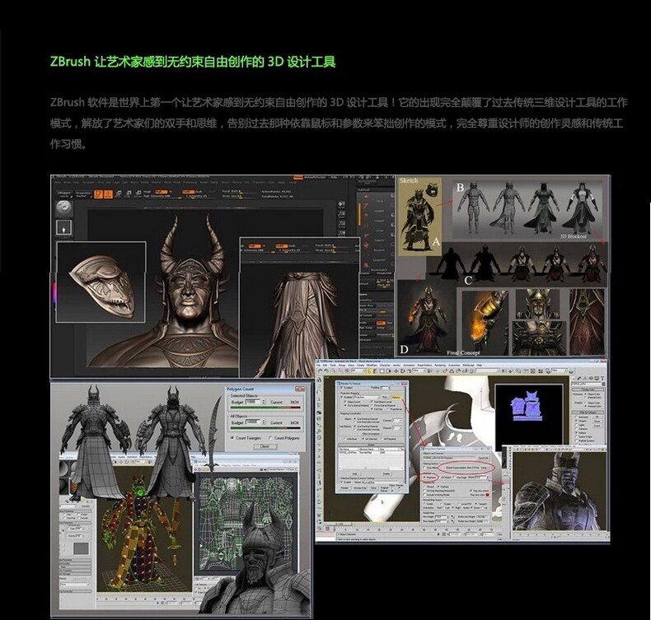This screenshot has height=620, width=651.
Task: Switch to 3ds Max Utilities command panel tab
Action: pyautogui.click(x=603, y=379)
